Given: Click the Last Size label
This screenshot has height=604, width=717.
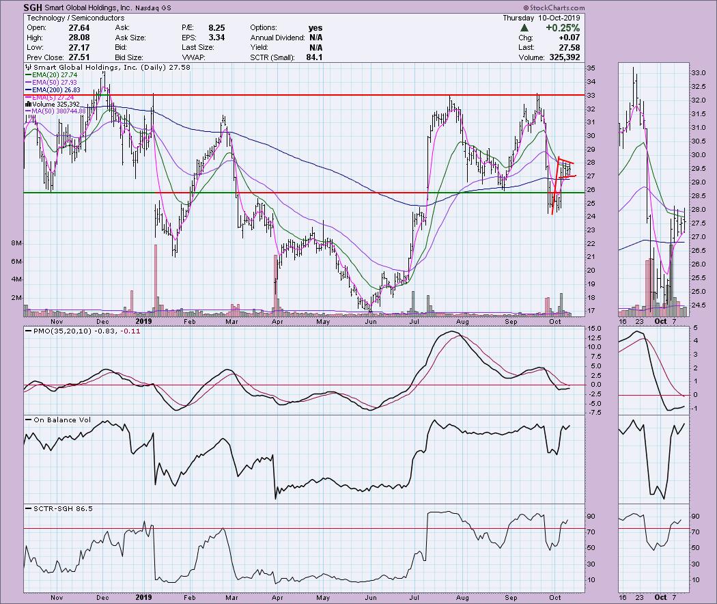Looking at the screenshot, I should click(x=197, y=48).
